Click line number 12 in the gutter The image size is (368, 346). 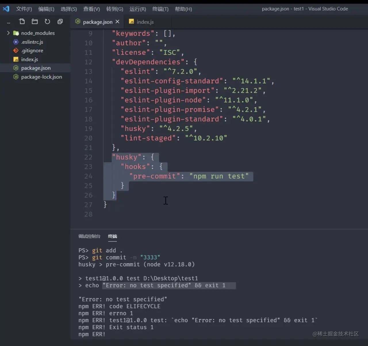pos(89,62)
